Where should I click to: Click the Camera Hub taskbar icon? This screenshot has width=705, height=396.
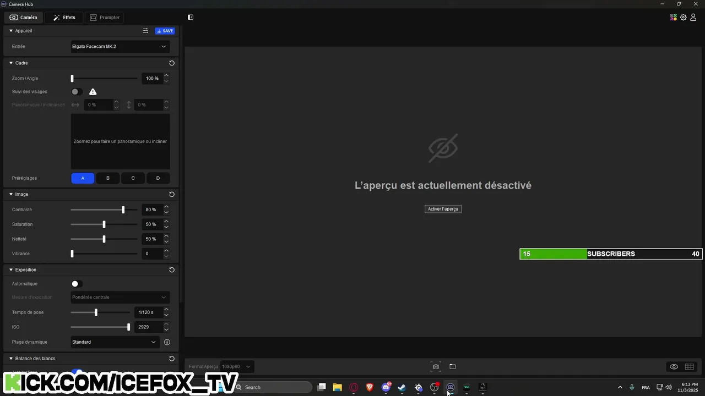pos(451,387)
